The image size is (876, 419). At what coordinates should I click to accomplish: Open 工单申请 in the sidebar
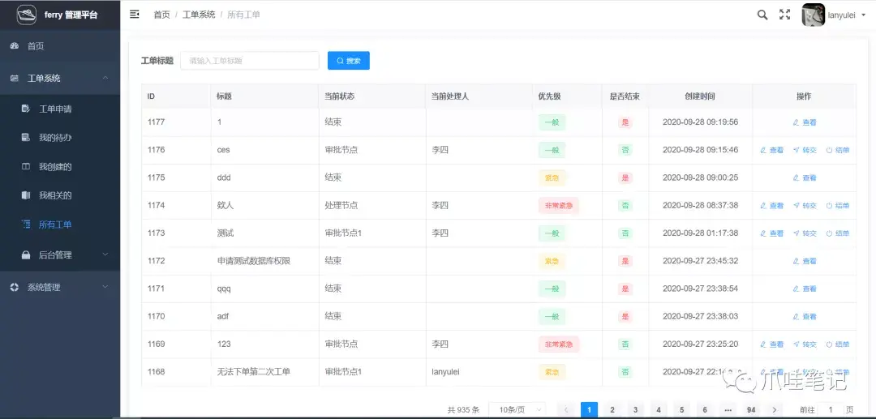[55, 109]
